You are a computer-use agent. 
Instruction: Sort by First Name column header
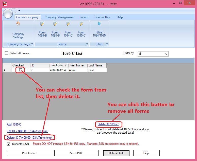pos(78,65)
